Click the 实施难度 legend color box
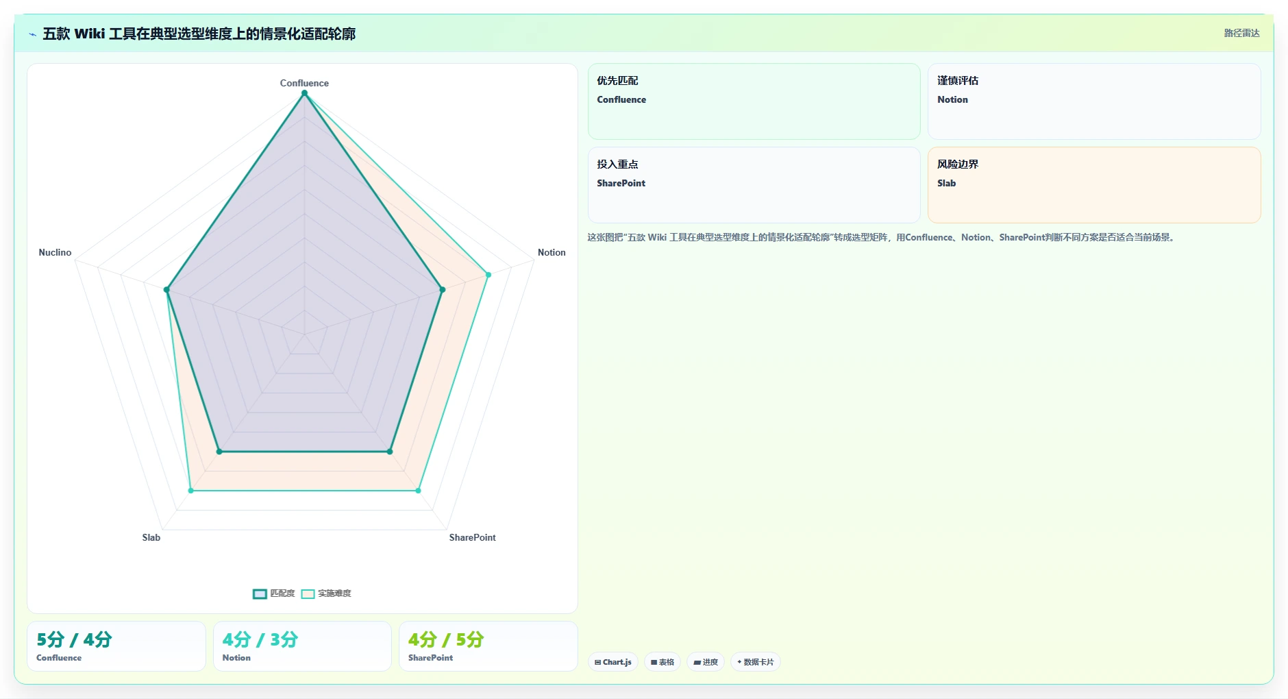 pos(308,594)
